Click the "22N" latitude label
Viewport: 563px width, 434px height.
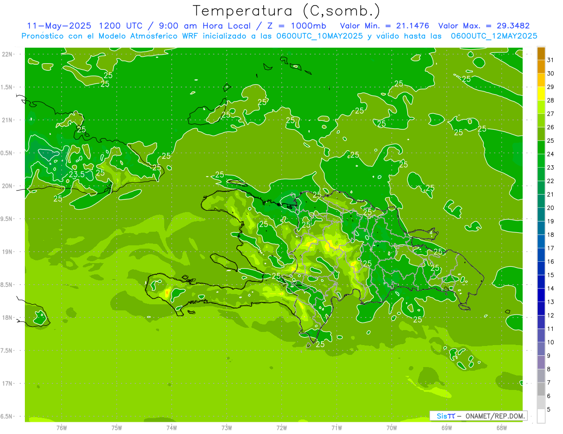[x=7, y=54]
